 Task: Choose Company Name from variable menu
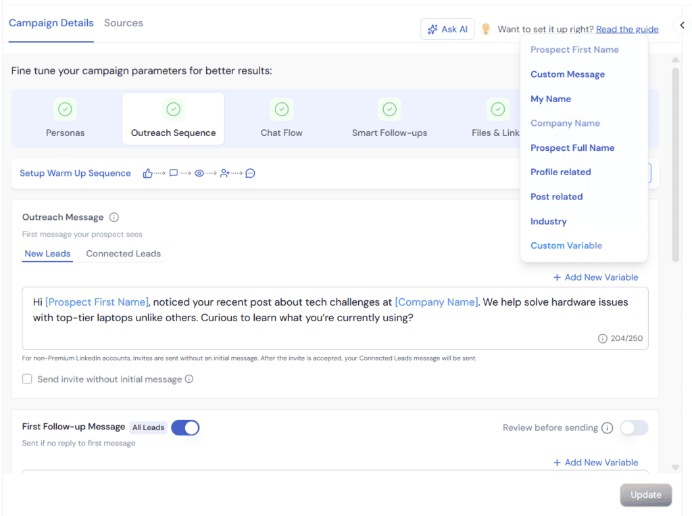click(566, 123)
